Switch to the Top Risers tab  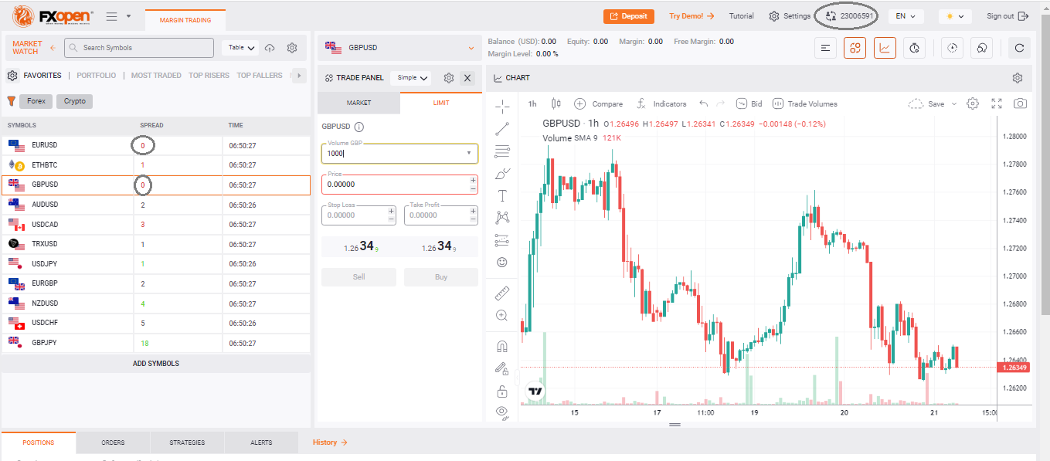click(x=209, y=76)
